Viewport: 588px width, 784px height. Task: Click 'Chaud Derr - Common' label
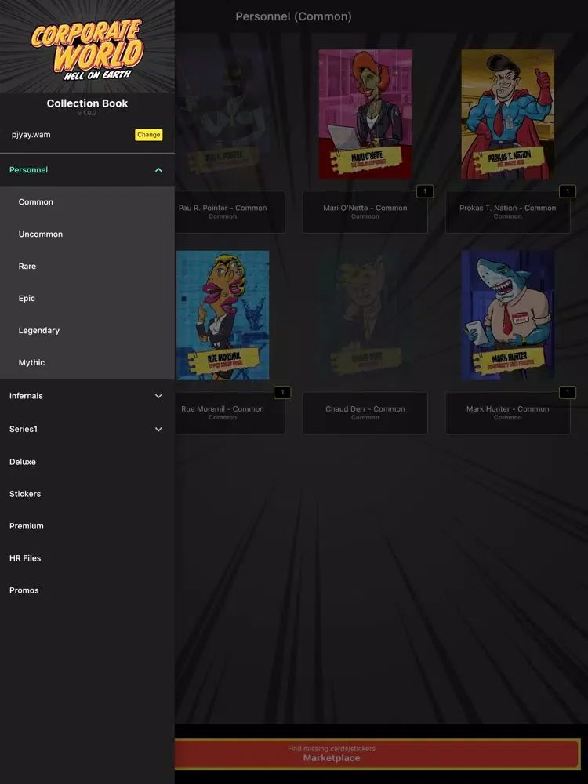[x=365, y=409]
